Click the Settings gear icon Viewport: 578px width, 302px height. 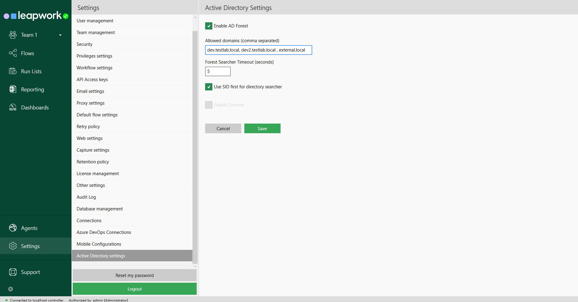(13, 246)
